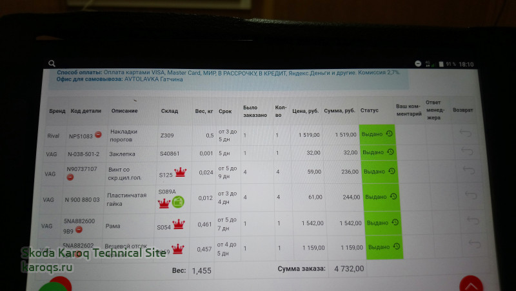Click the Код детали column header
Screen dimensions: 516x291
(86, 110)
